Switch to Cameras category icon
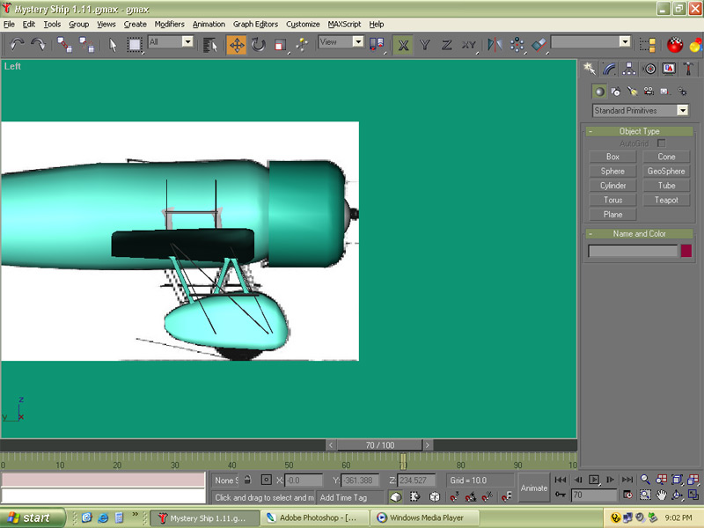Screen dimensions: 704x528 click(649, 91)
